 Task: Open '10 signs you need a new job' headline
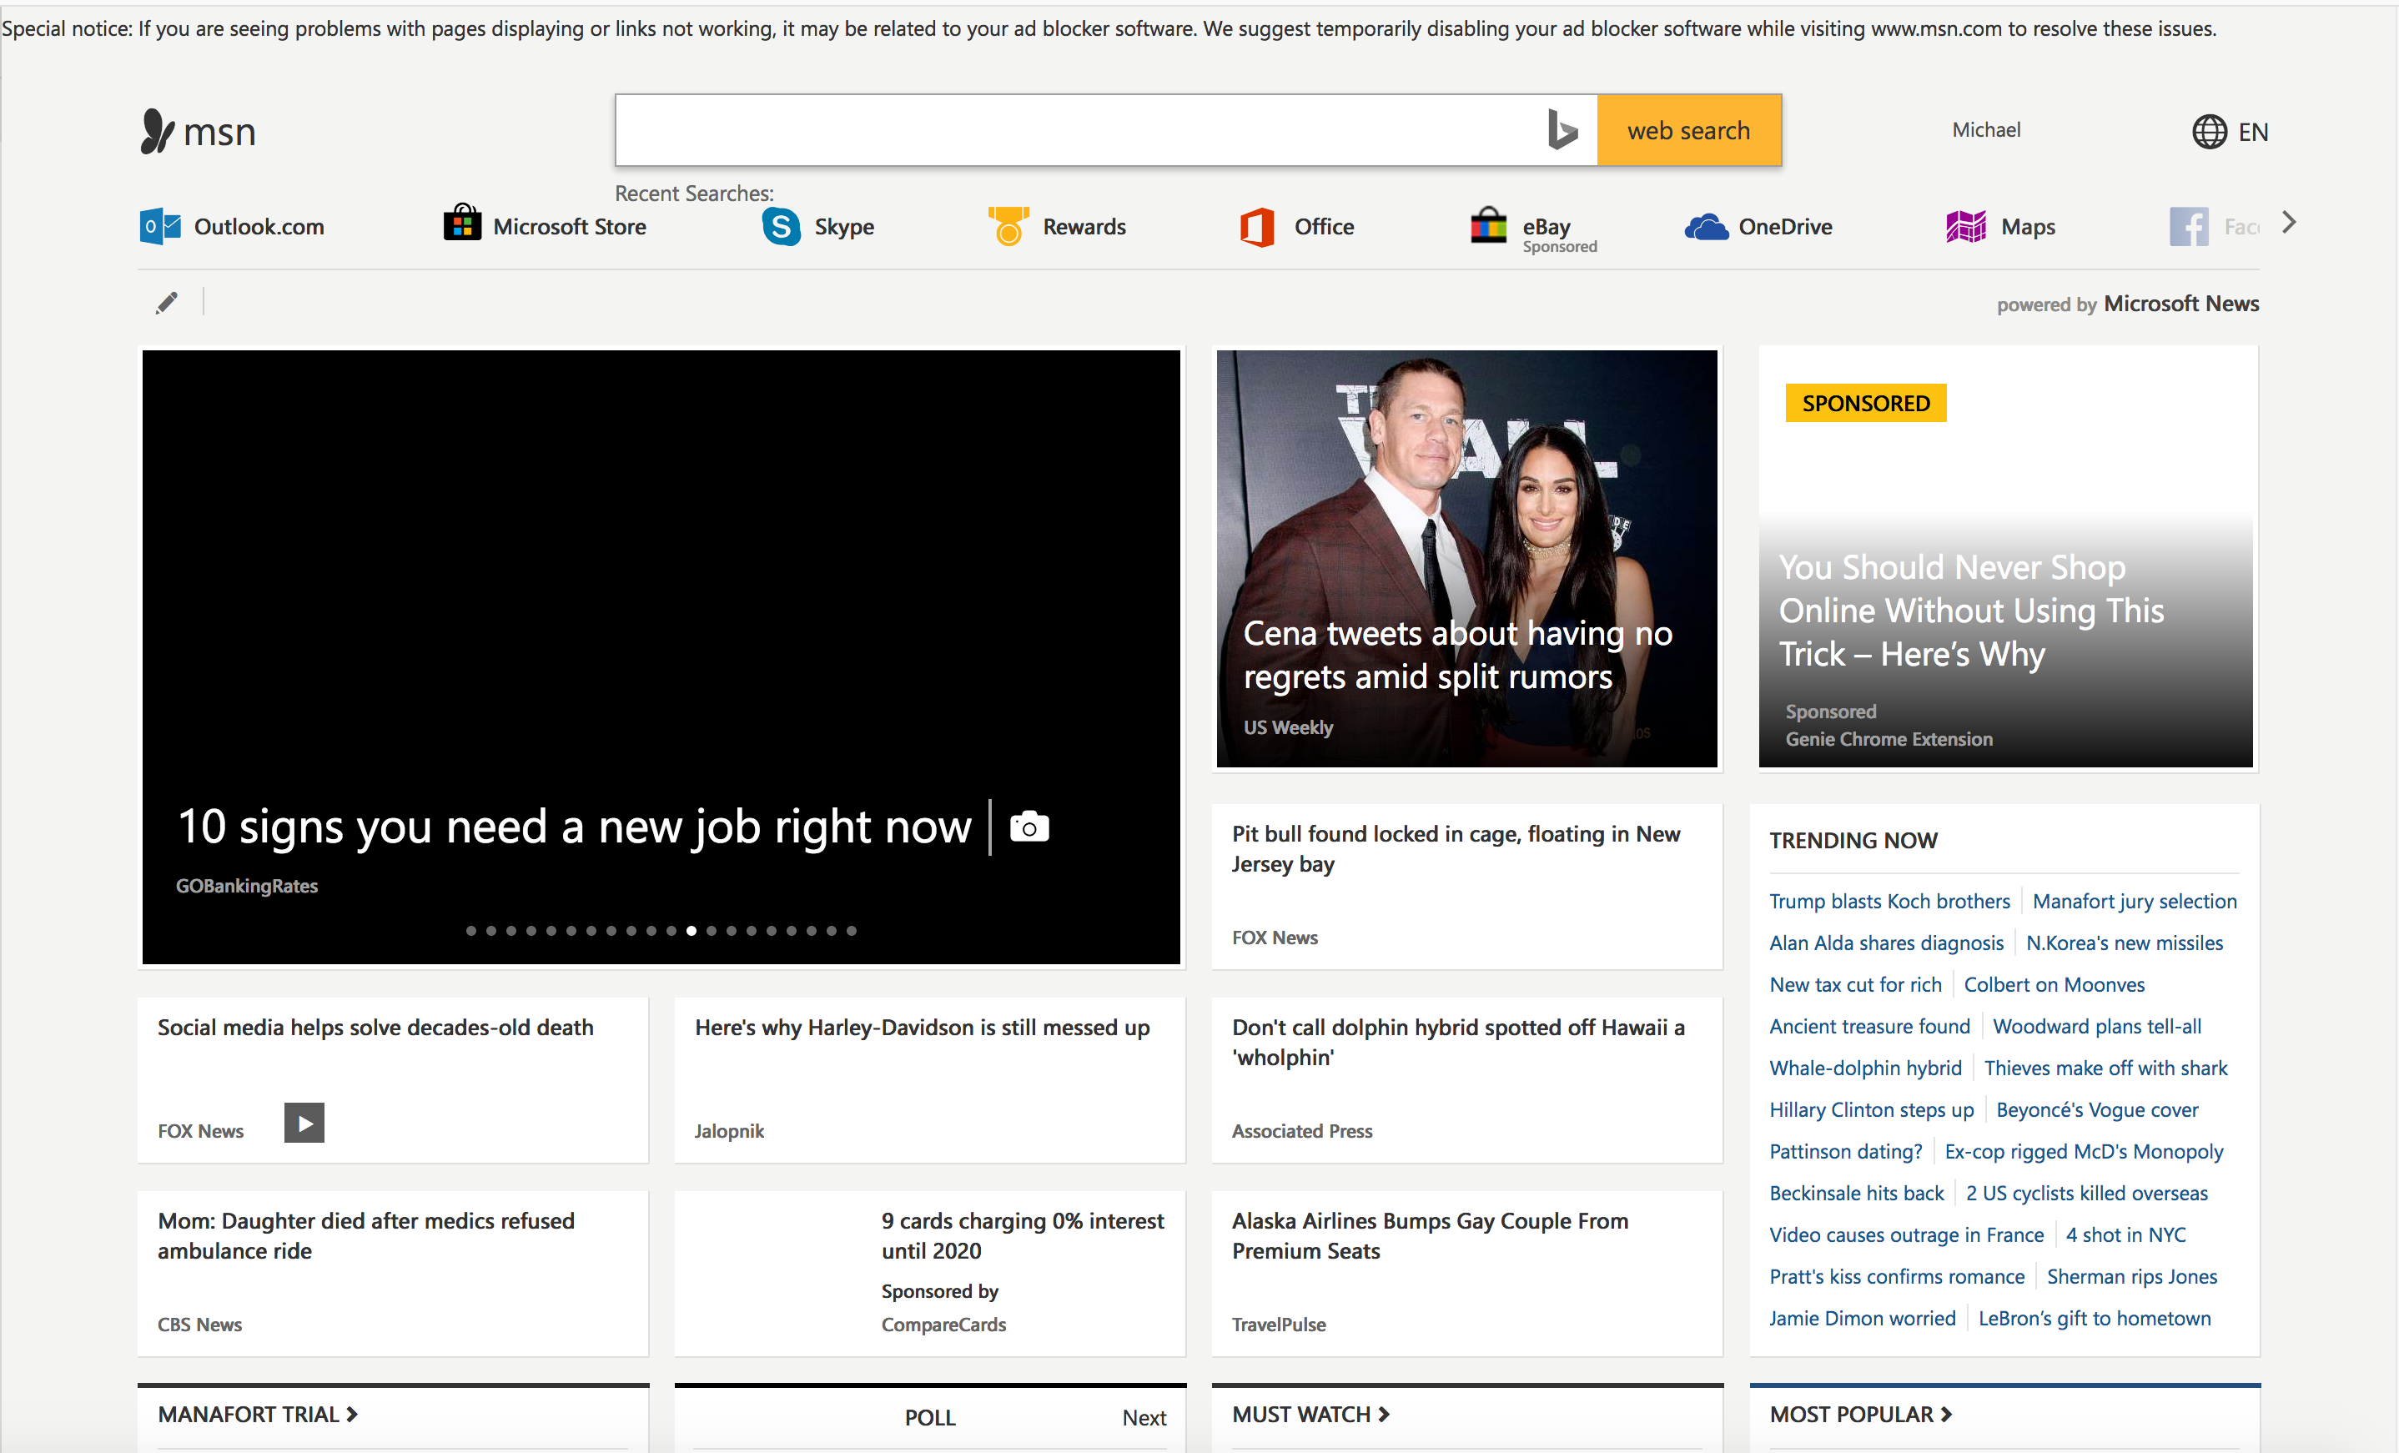pos(575,827)
